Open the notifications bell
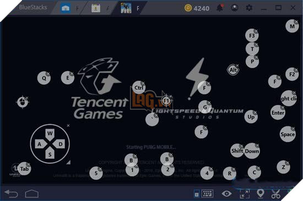Screen dimensions: 303x201 click(x=220, y=8)
